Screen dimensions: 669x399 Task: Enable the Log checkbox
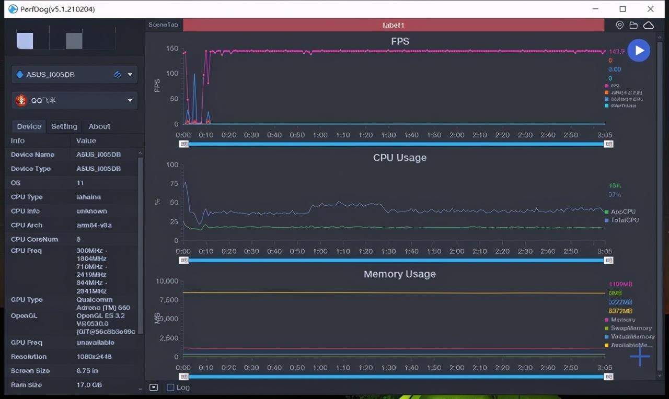[x=170, y=388]
